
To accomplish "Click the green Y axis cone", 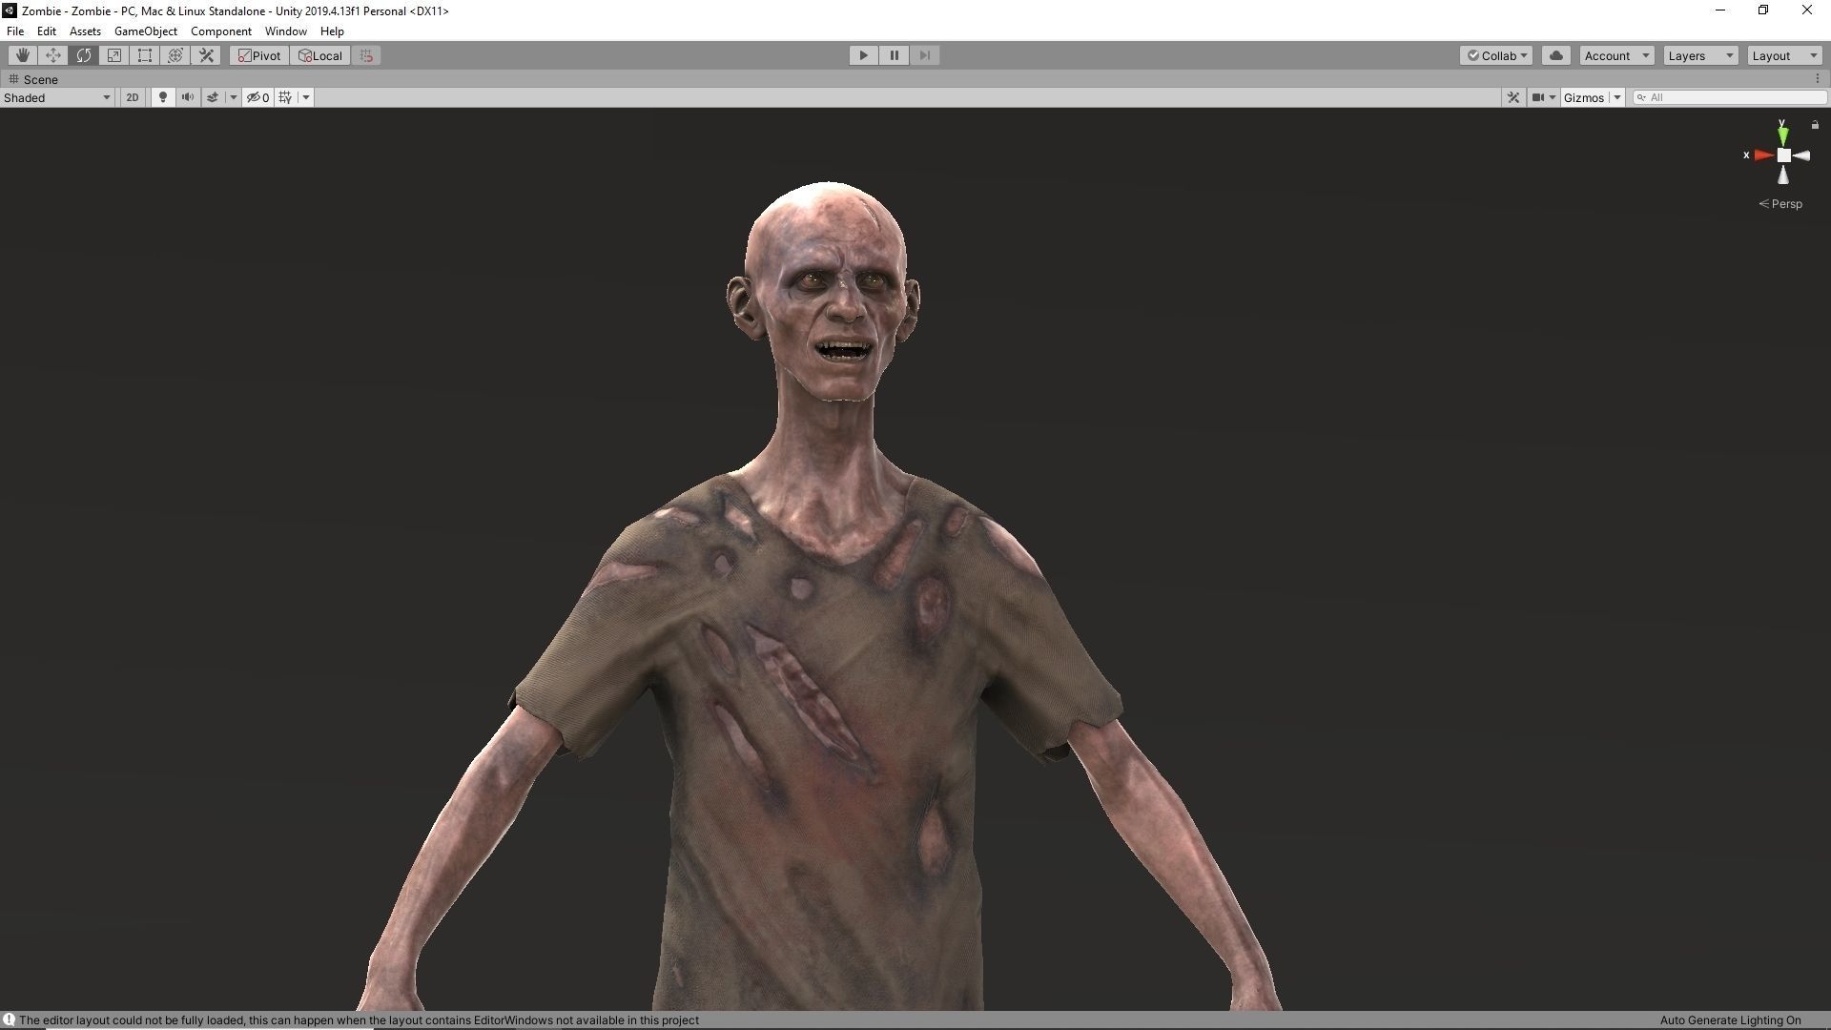I will coord(1782,135).
